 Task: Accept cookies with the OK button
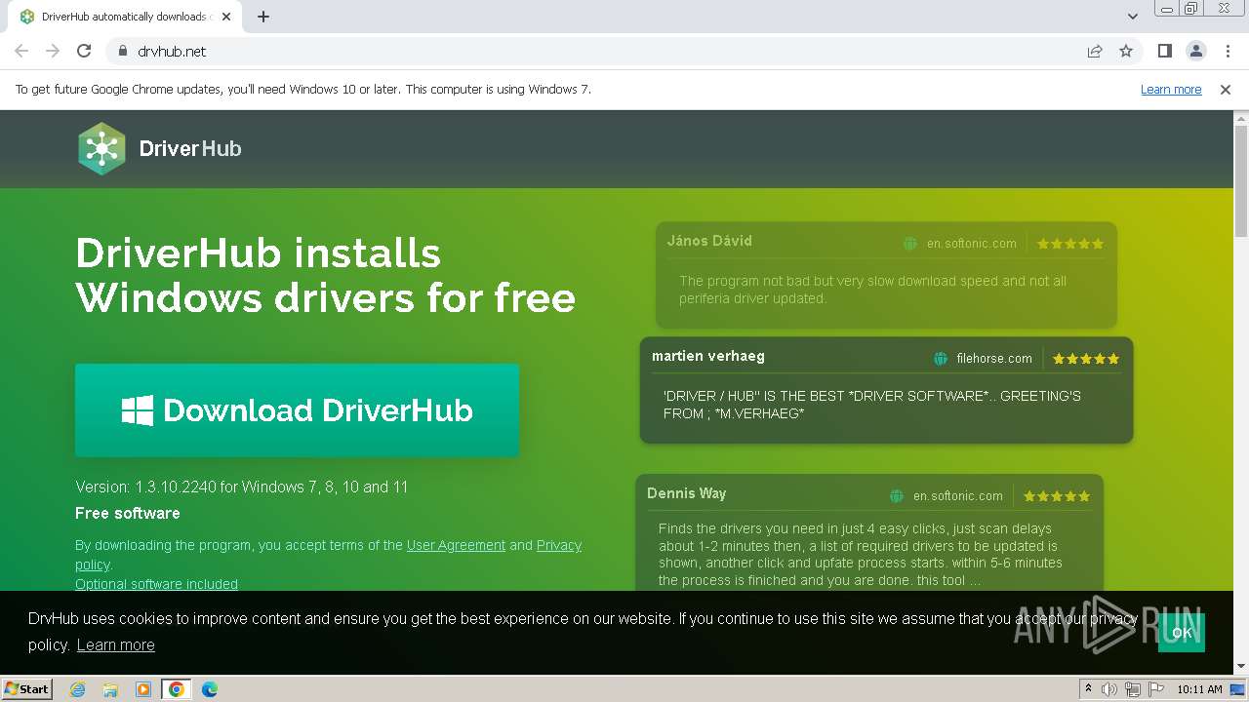[1182, 633]
